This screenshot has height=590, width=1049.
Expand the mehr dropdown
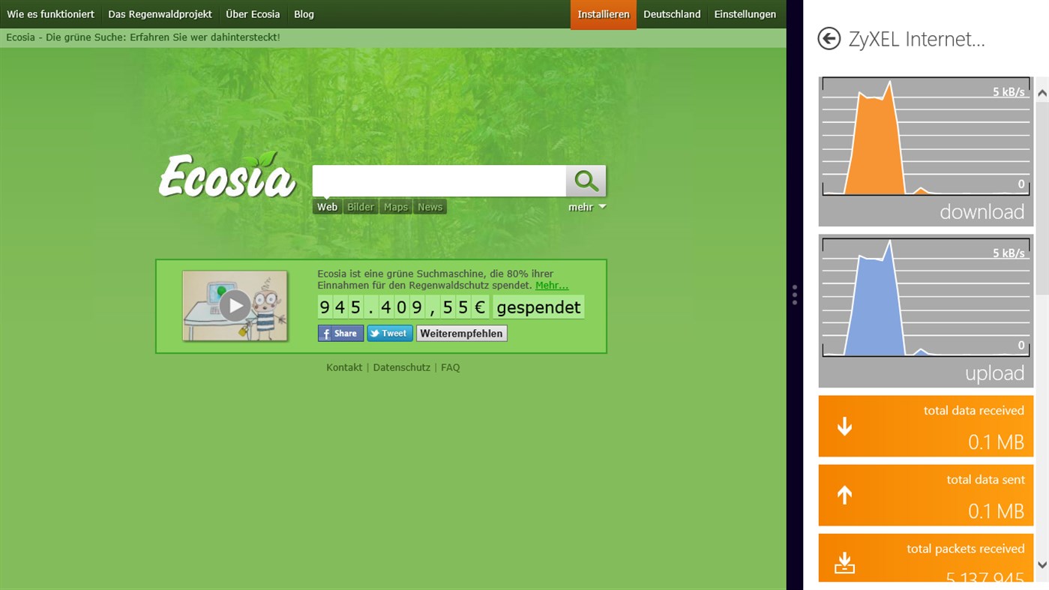point(586,208)
